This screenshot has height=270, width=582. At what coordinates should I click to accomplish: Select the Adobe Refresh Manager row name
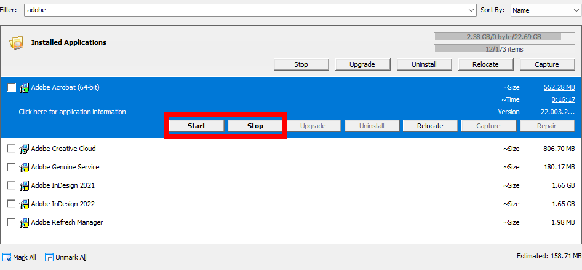(x=67, y=222)
